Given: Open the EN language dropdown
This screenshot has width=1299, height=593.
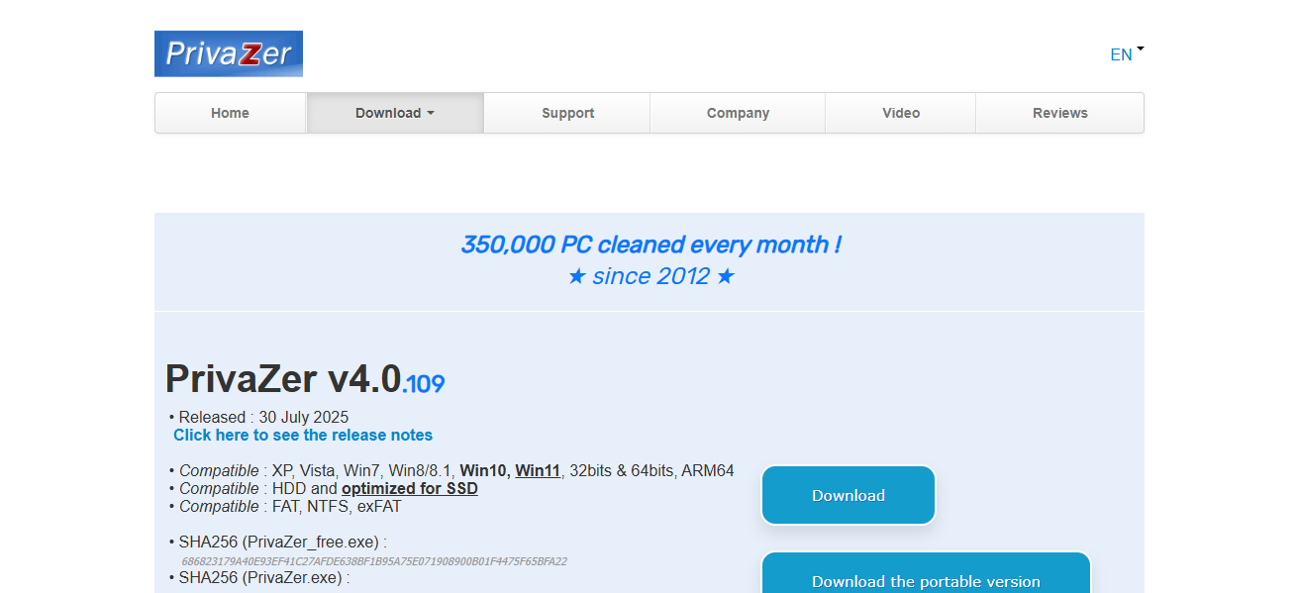Looking at the screenshot, I should point(1127,54).
